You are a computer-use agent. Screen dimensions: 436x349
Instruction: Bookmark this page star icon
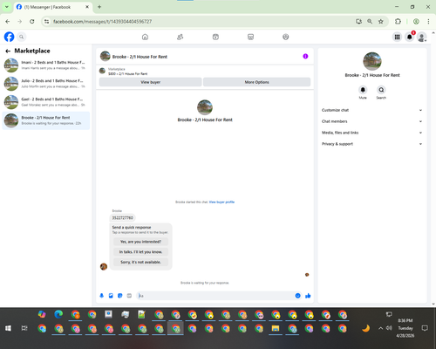(x=381, y=21)
